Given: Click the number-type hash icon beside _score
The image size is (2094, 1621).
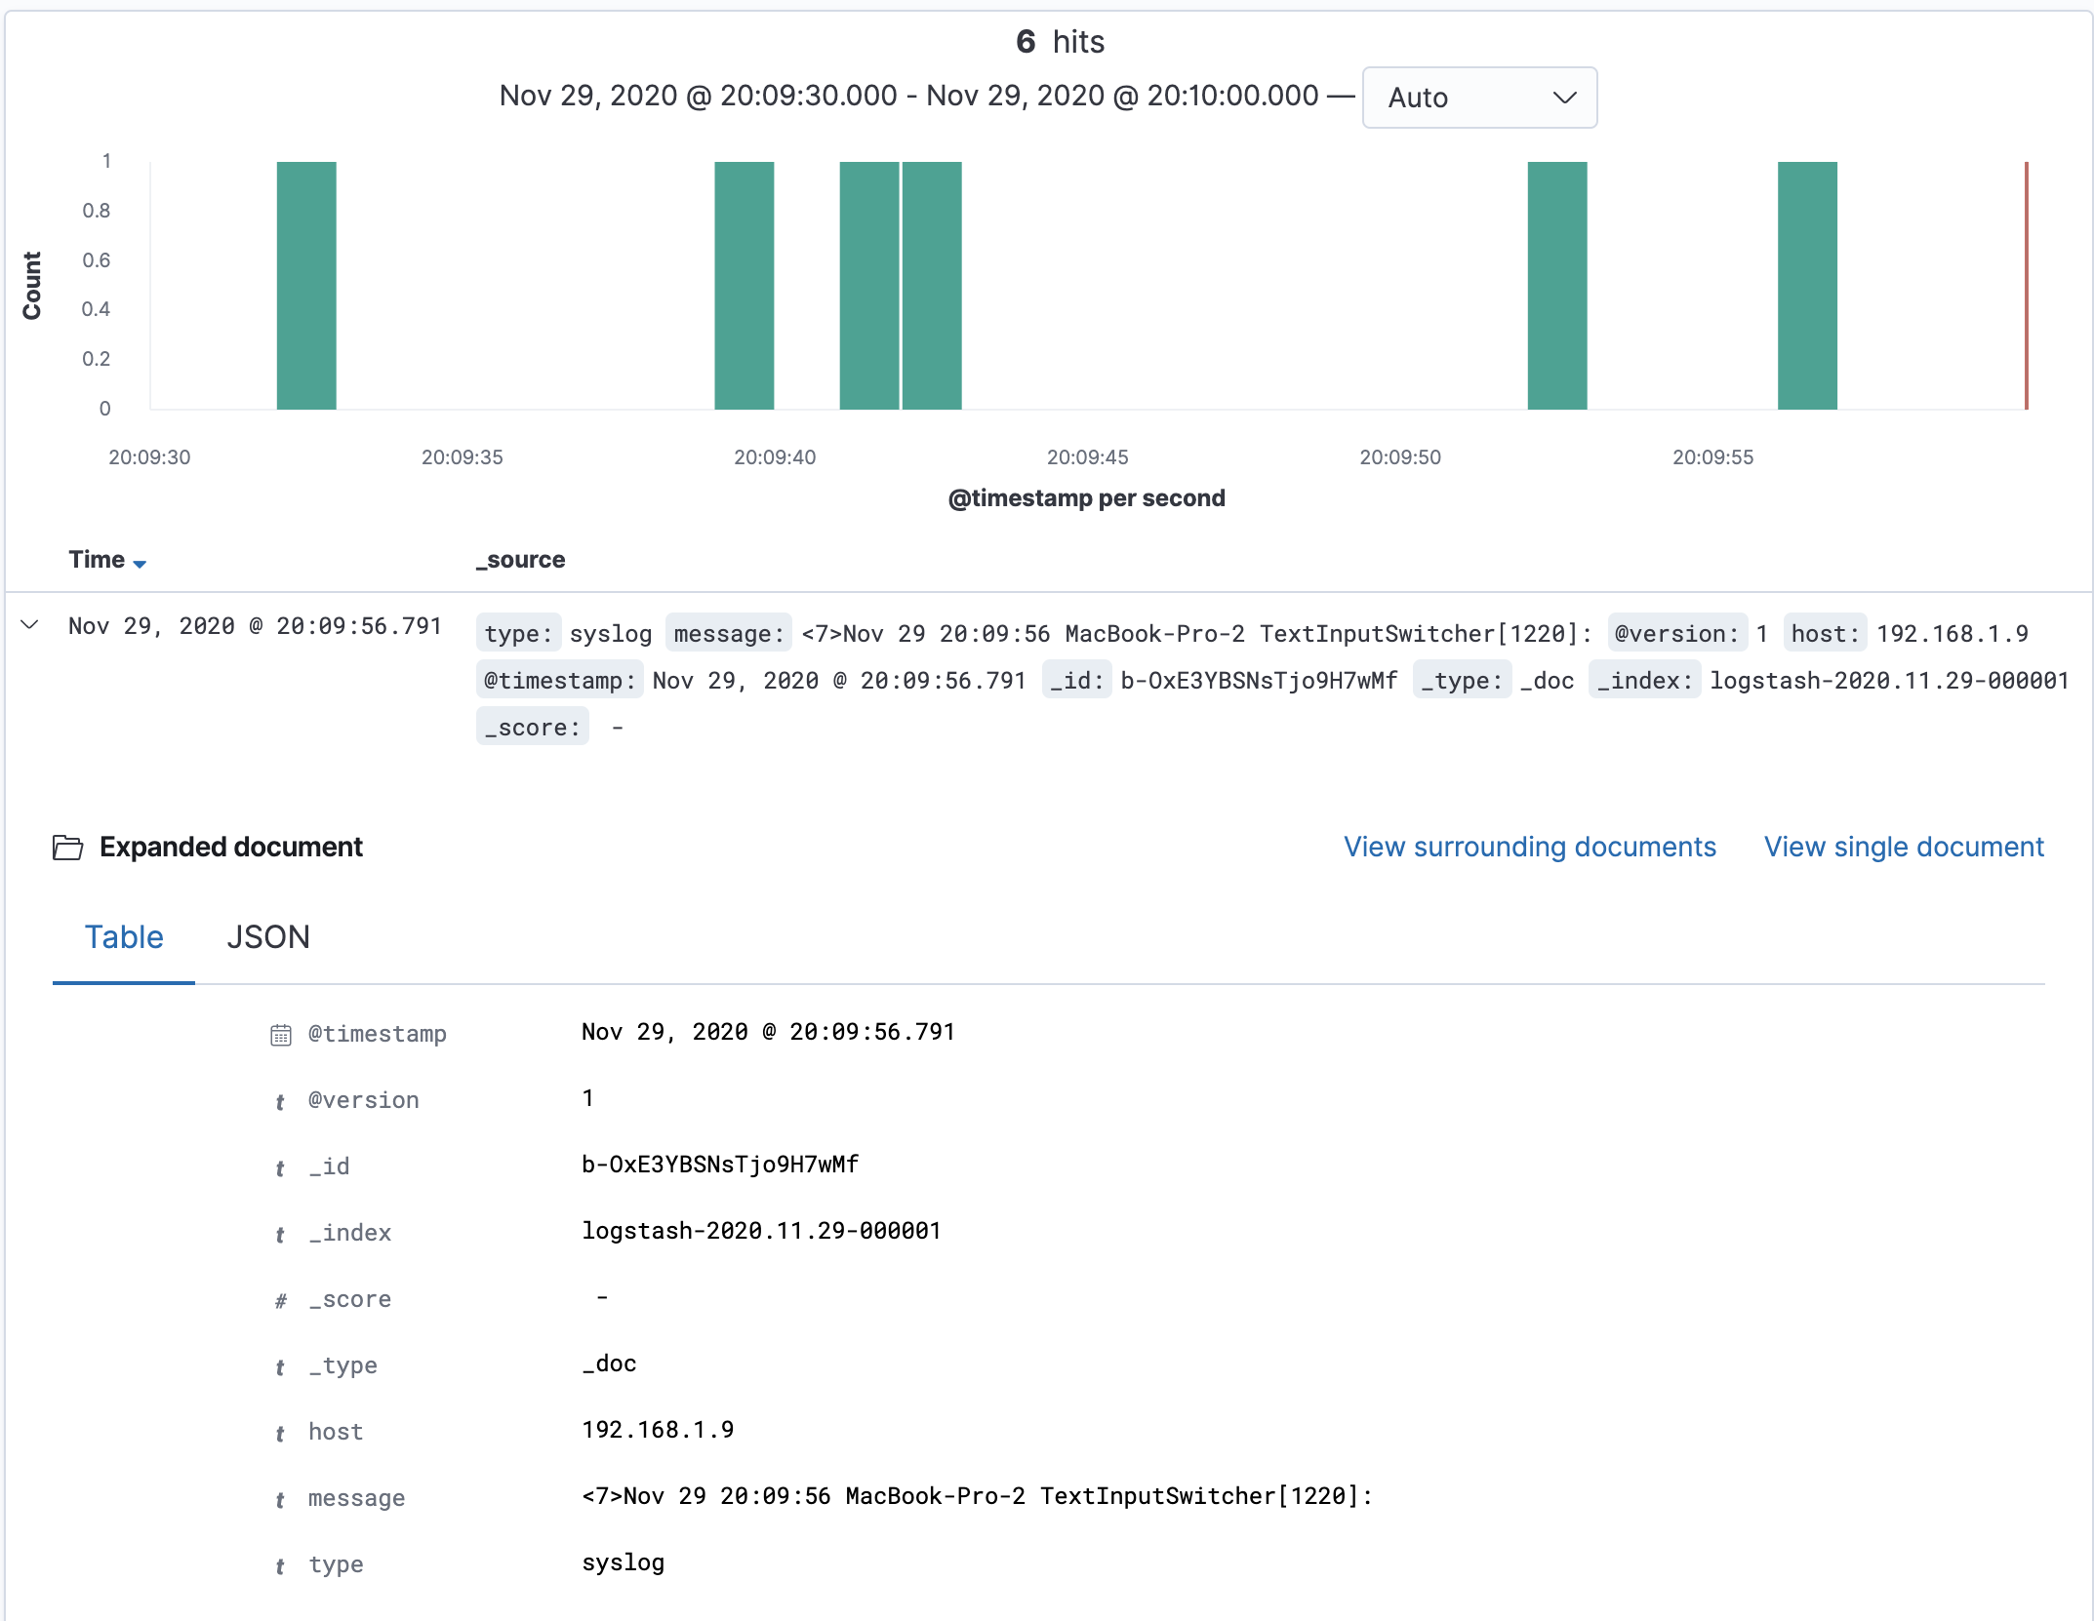Looking at the screenshot, I should click(x=281, y=1301).
